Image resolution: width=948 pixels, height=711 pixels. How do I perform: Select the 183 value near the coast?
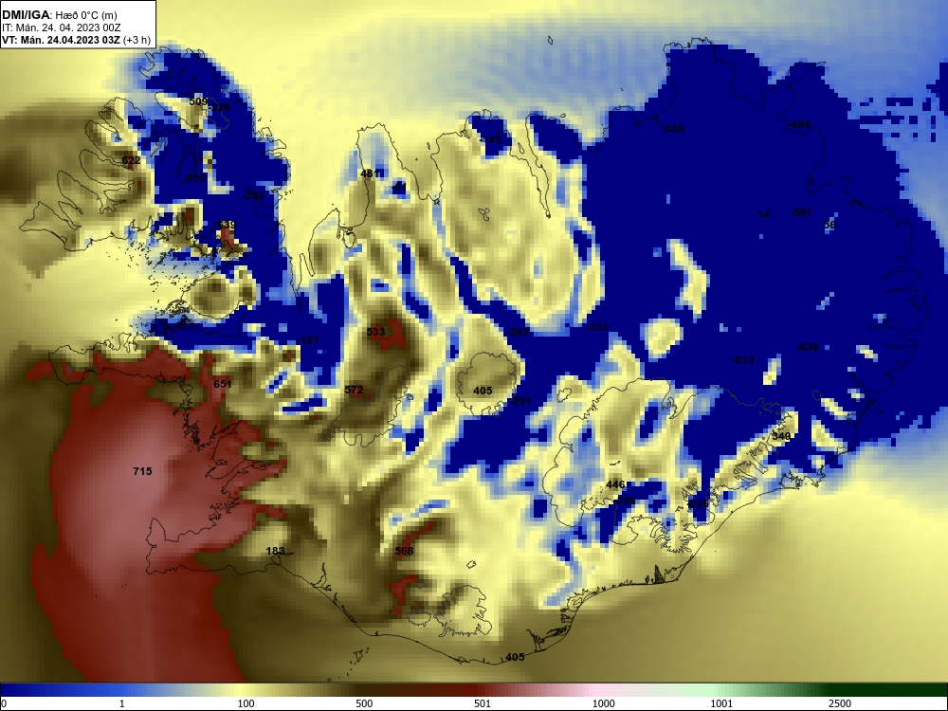pos(275,551)
